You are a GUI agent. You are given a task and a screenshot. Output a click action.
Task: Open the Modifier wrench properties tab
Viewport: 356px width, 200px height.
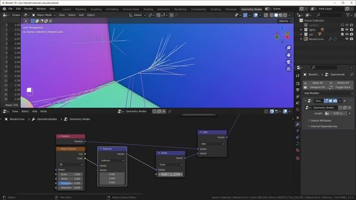298,124
